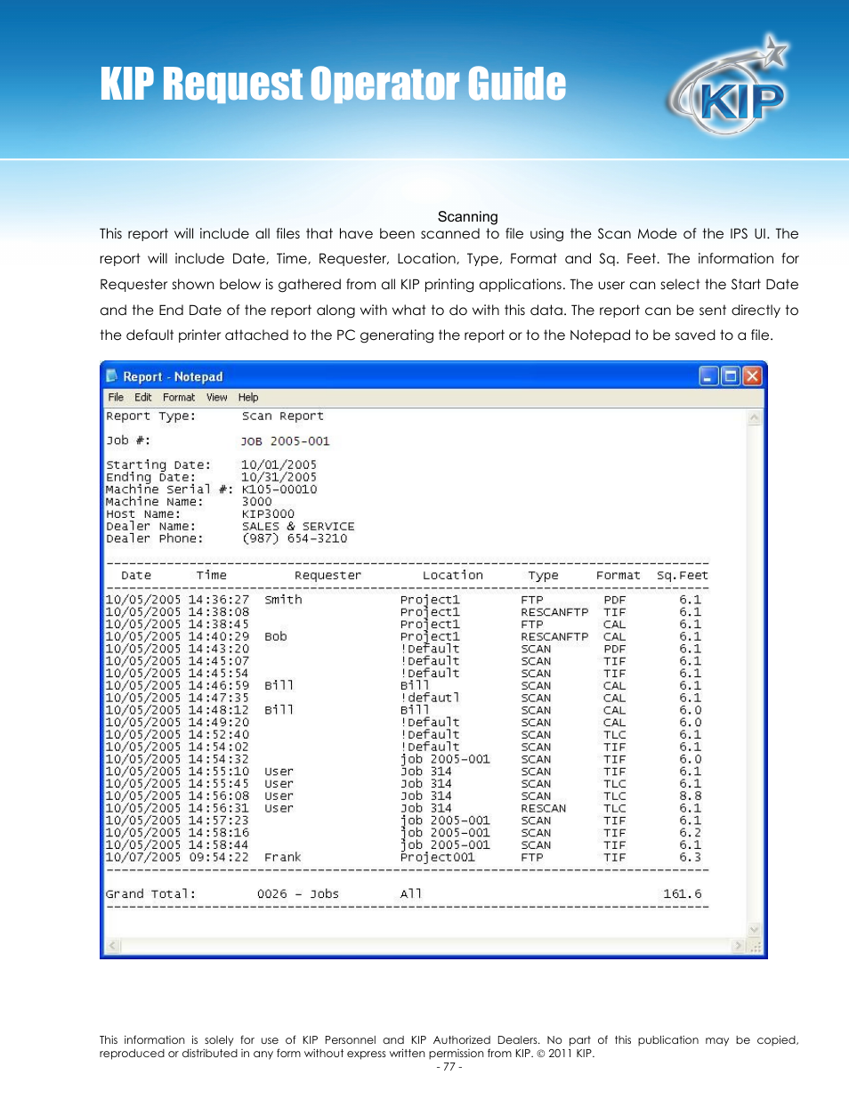Click the Notepad icon in title bar
The width and height of the screenshot is (849, 1099).
[112, 376]
